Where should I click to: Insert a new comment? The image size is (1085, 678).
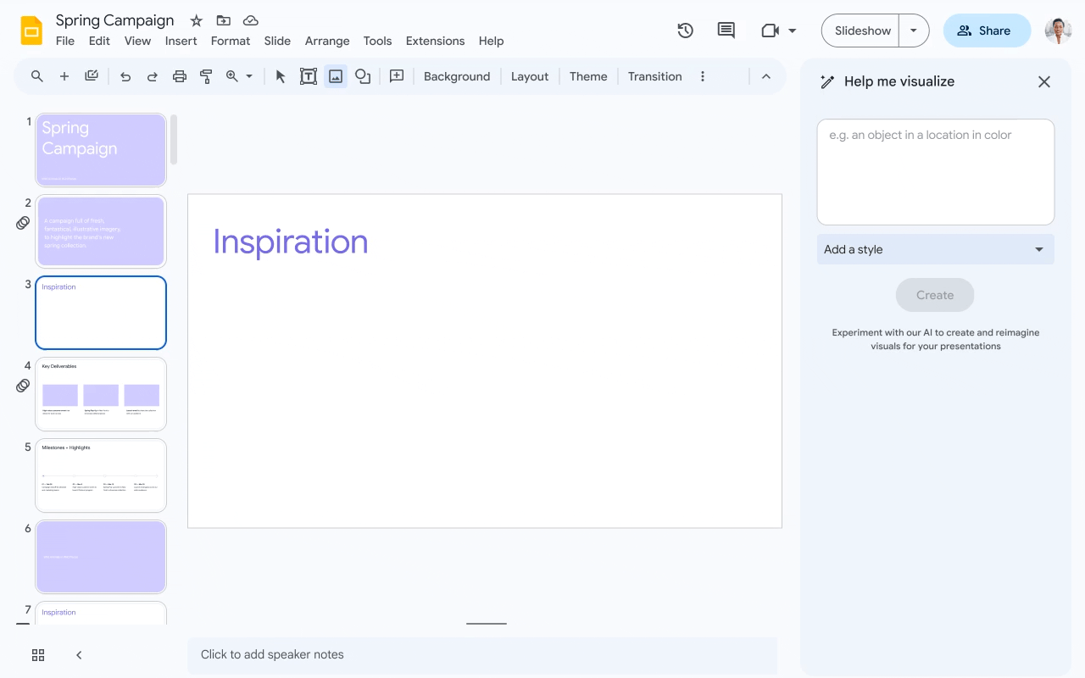(396, 76)
